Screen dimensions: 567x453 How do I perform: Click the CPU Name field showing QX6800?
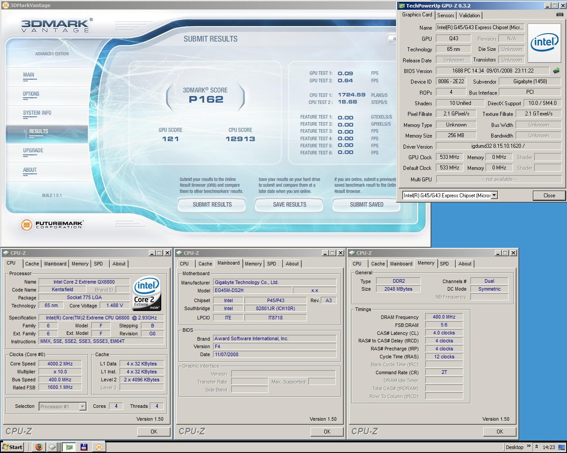tap(84, 282)
